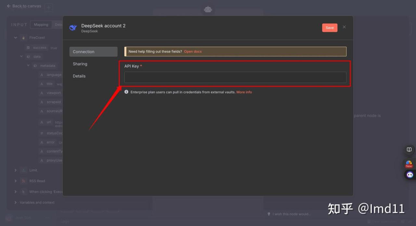The height and width of the screenshot is (226, 416).
Task: Click the robot icon above the dialog
Action: point(208,9)
